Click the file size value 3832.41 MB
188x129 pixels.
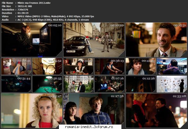coord(25,6)
